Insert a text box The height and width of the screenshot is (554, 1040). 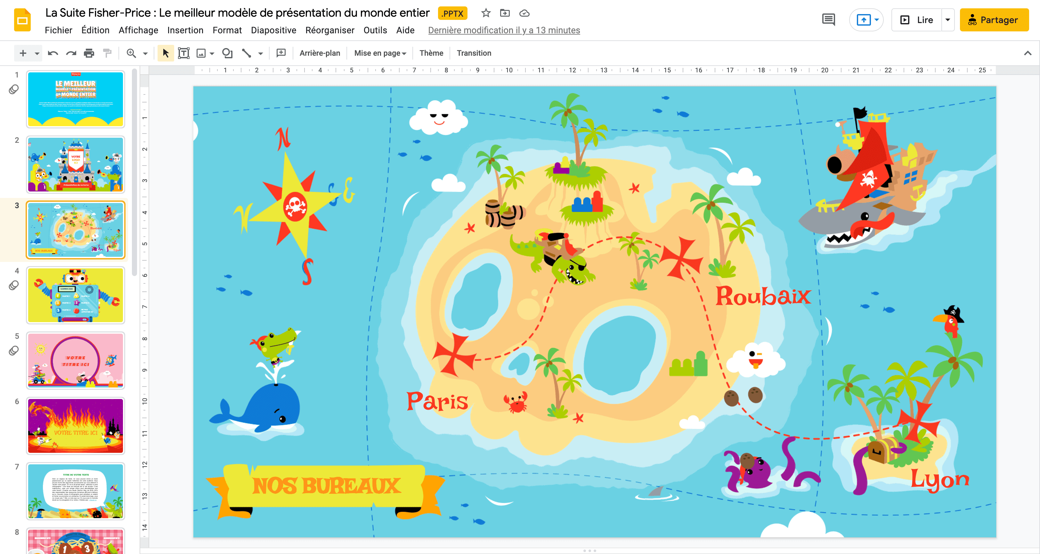184,53
